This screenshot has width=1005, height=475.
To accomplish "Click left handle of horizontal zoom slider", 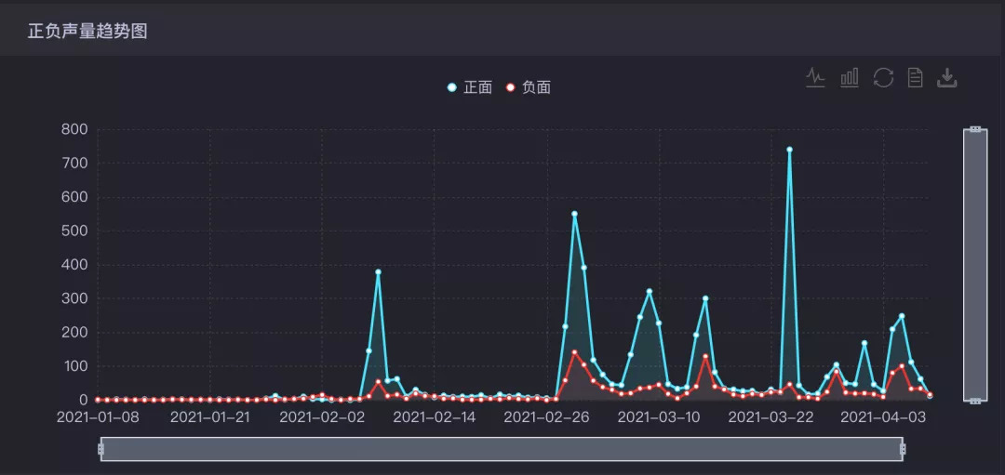I will coord(100,449).
